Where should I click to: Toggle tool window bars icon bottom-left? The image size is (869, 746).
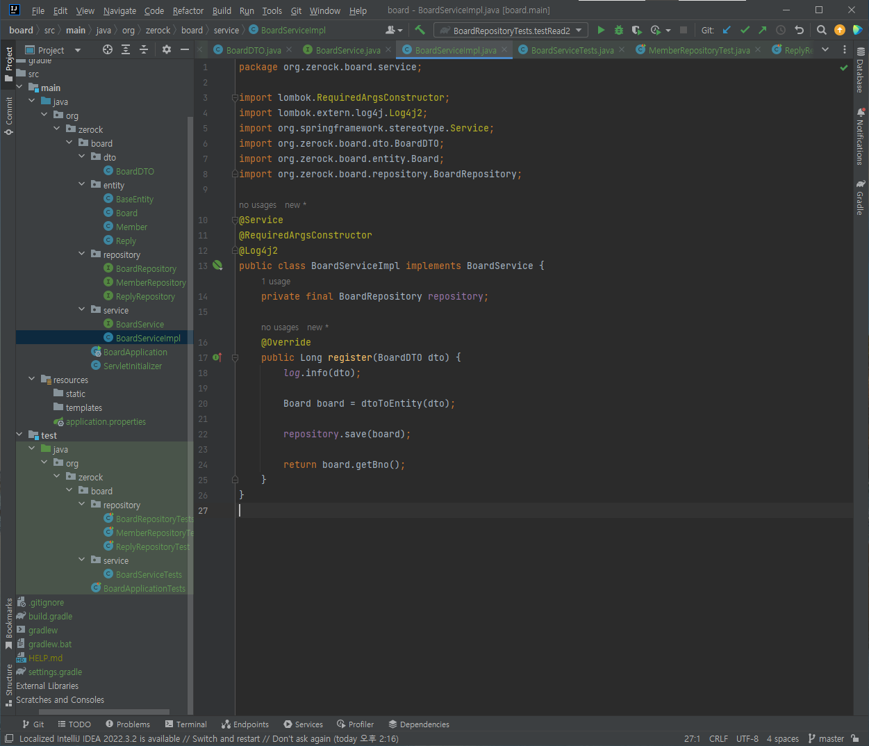coord(9,738)
